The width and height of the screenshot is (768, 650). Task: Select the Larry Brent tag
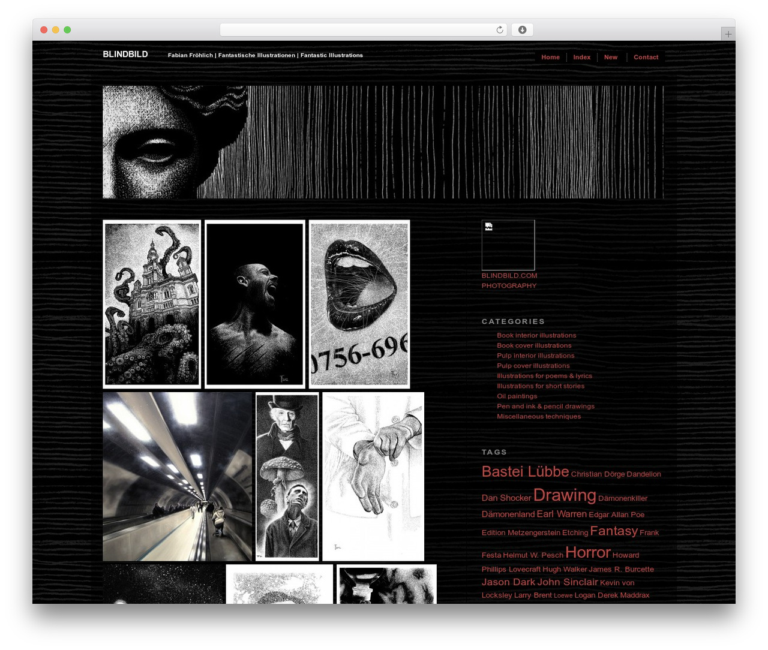pos(533,595)
